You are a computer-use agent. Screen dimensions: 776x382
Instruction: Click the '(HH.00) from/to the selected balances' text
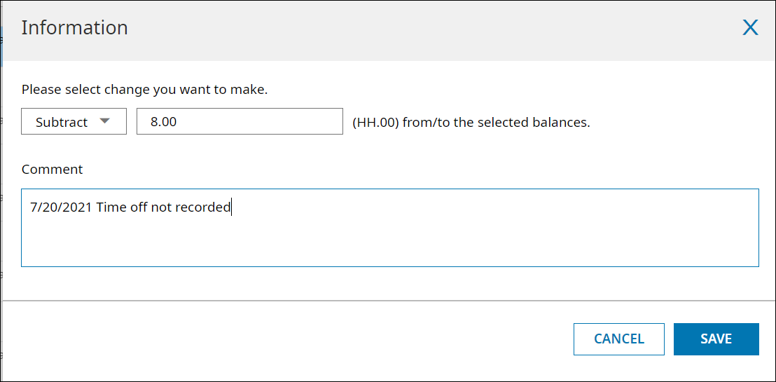[x=471, y=123]
